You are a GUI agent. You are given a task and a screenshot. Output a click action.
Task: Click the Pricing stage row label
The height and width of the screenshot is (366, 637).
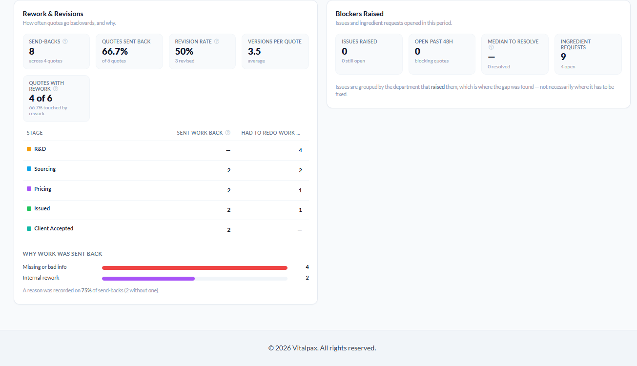point(43,189)
